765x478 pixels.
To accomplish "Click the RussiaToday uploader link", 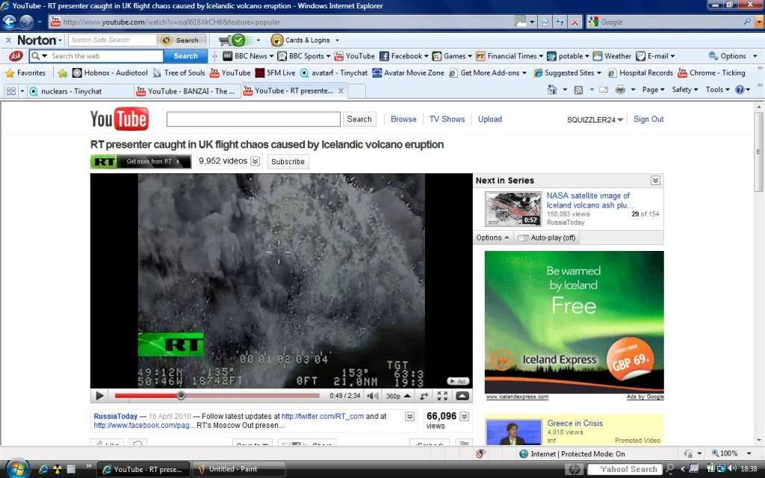I will click(116, 417).
